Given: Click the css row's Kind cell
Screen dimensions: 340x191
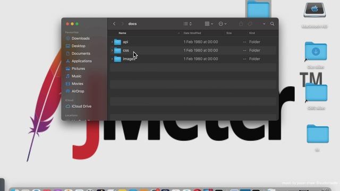Looking at the screenshot, I should 254,50.
